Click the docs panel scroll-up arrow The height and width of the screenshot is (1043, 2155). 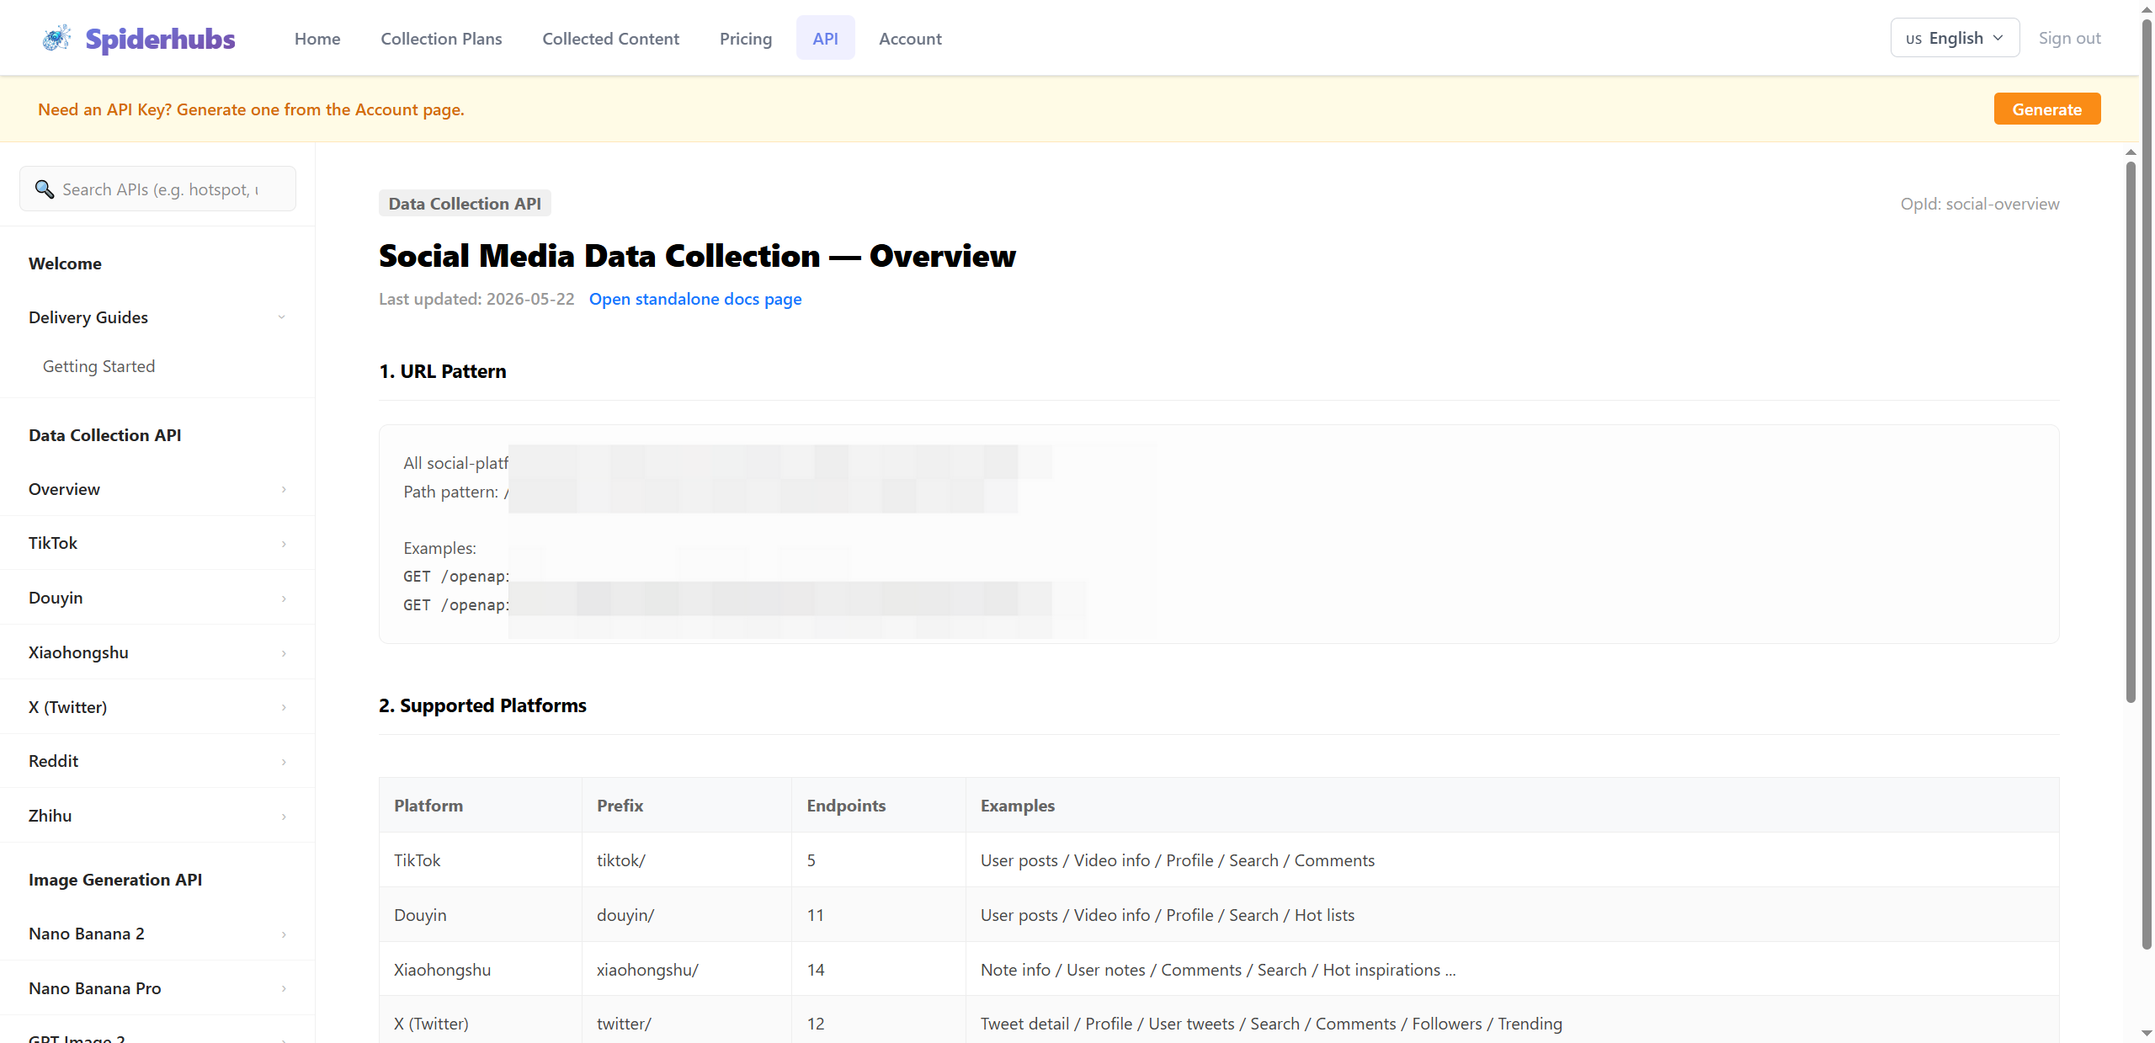point(2131,152)
